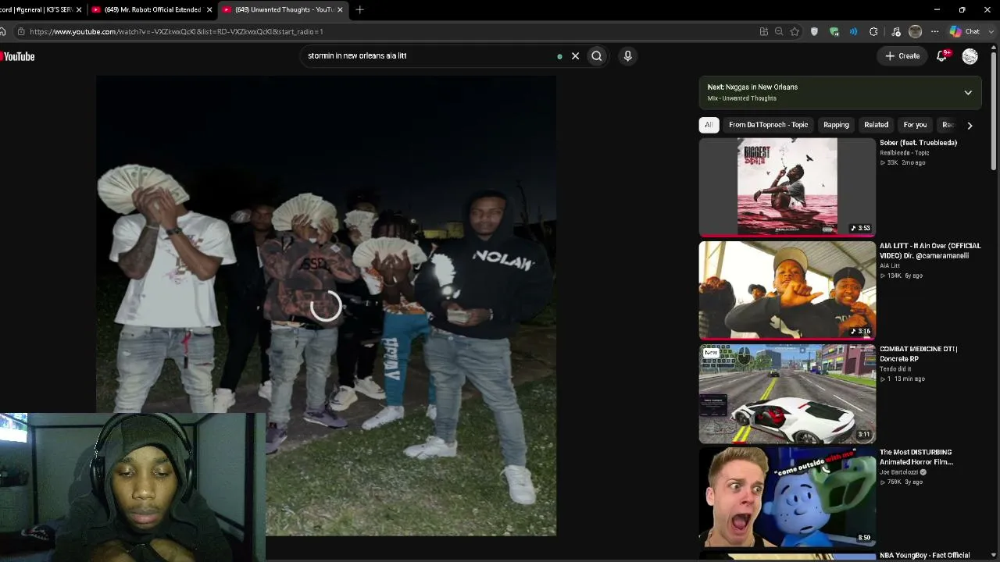The width and height of the screenshot is (1000, 562).
Task: Open the browser Extensions puzzle icon
Action: tap(873, 32)
